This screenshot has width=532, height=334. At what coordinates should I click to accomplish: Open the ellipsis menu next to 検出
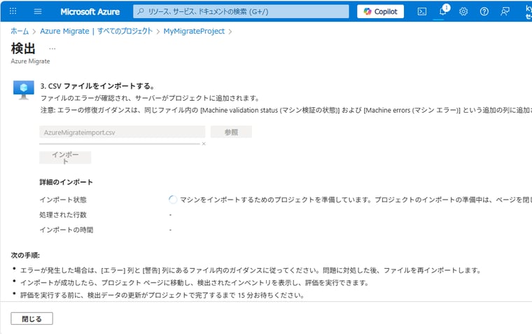[x=52, y=48]
